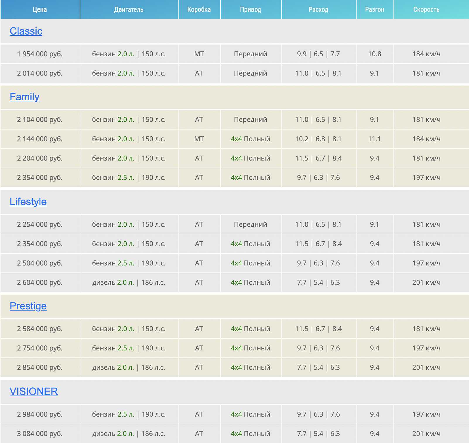469x443 pixels.
Task: Click the 2 604 000 руб. diesel engine cell
Action: 129,282
